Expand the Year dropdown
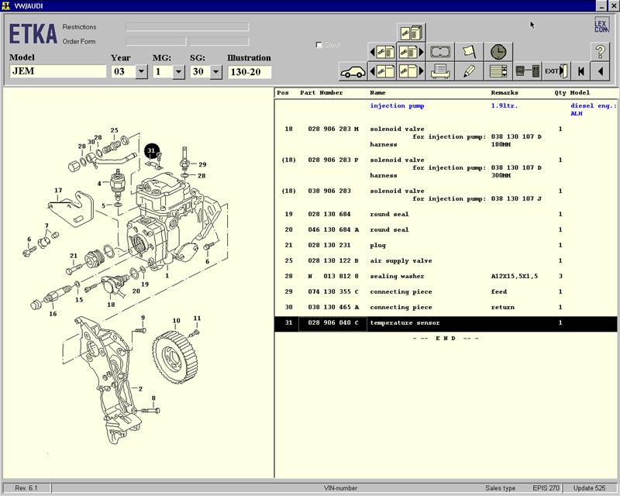Image resolution: width=620 pixels, height=496 pixels. pyautogui.click(x=141, y=72)
